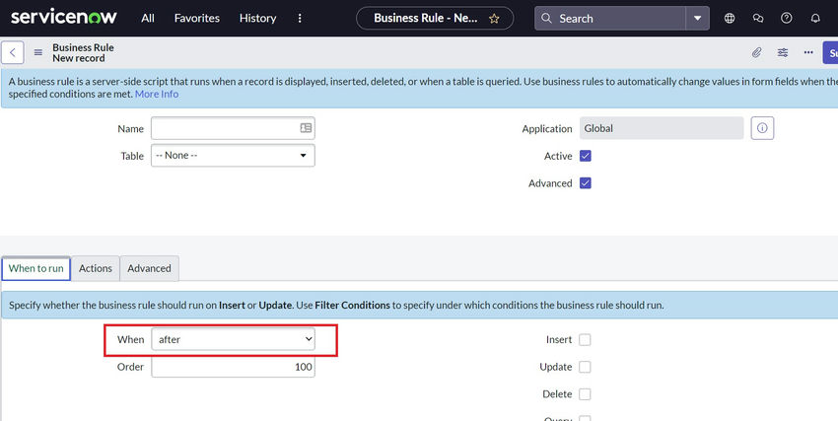
Task: Click the paperclip attachments icon
Action: click(757, 52)
